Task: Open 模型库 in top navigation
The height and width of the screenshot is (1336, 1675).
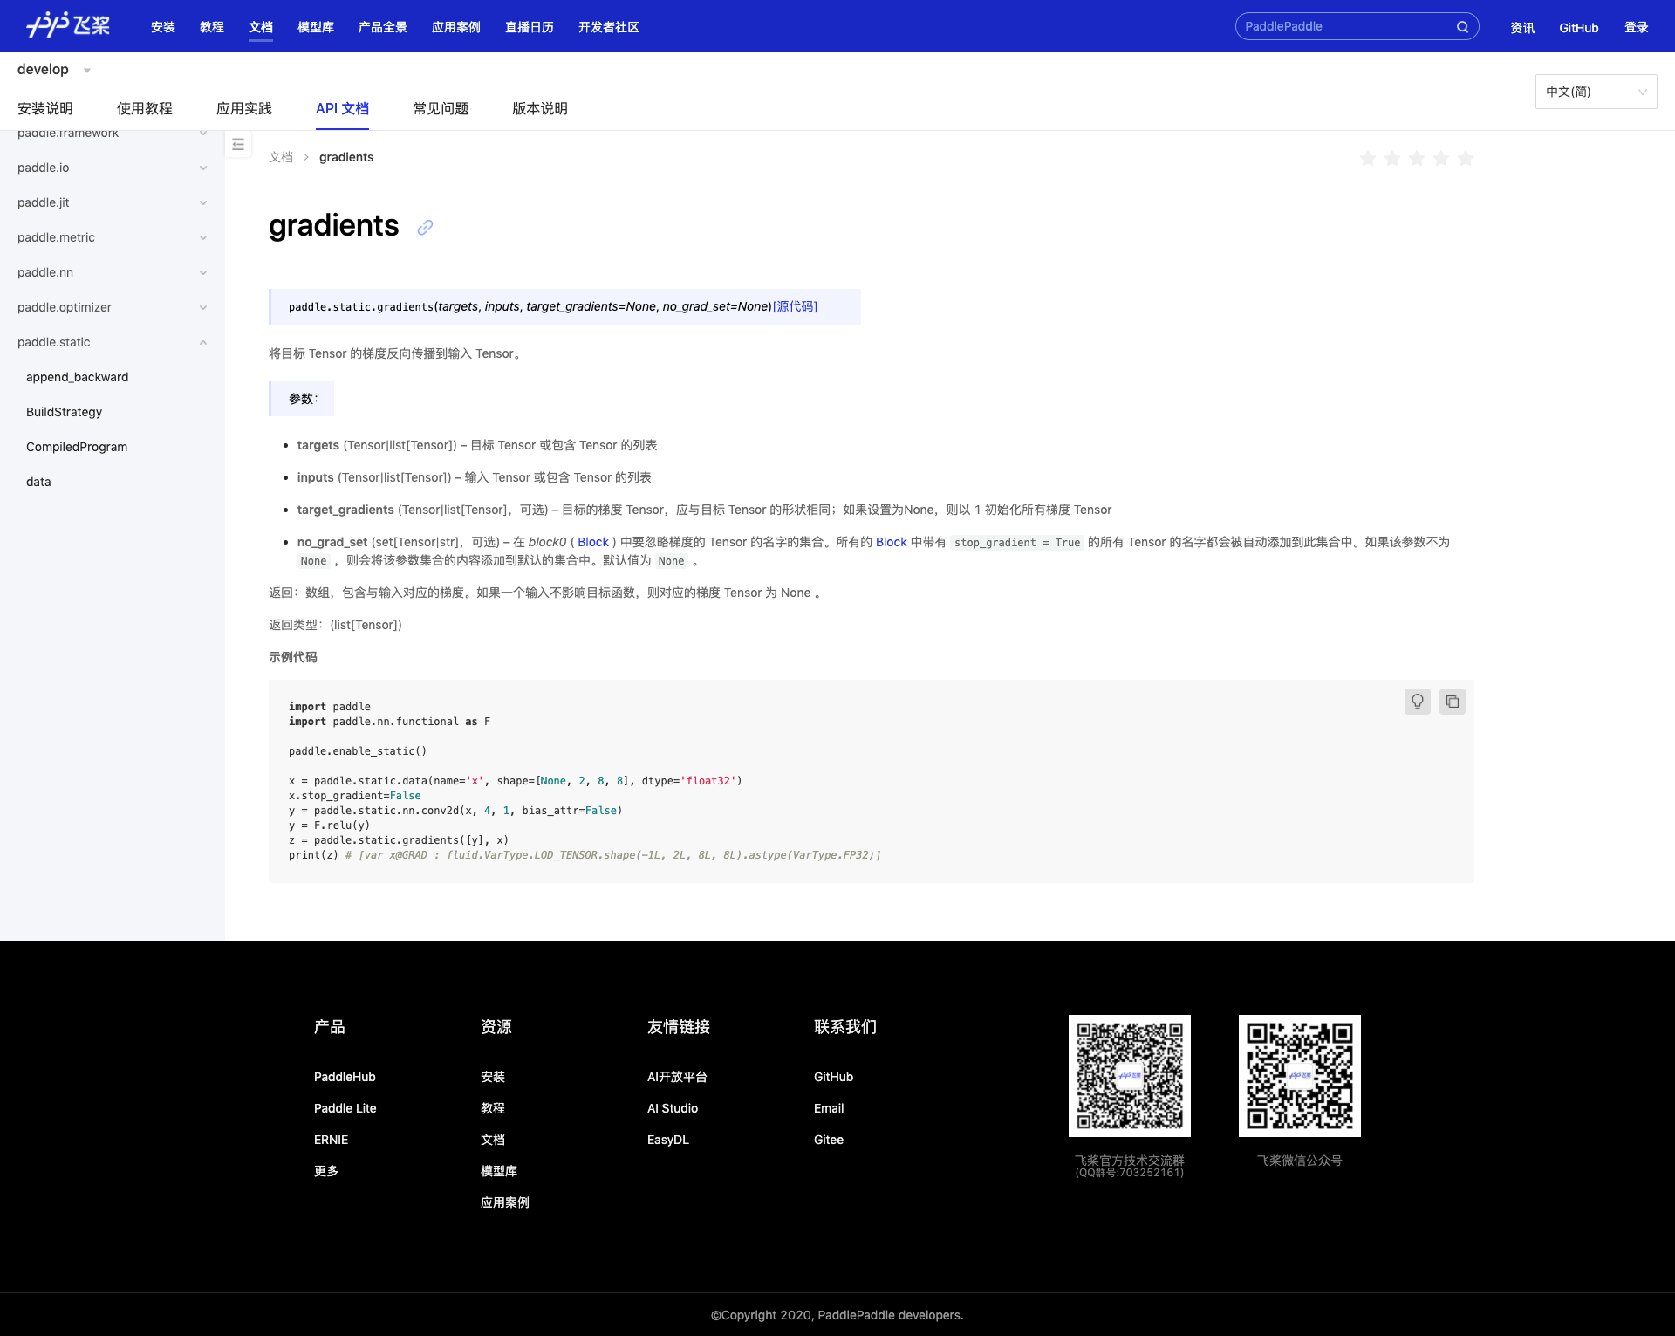Action: (315, 27)
